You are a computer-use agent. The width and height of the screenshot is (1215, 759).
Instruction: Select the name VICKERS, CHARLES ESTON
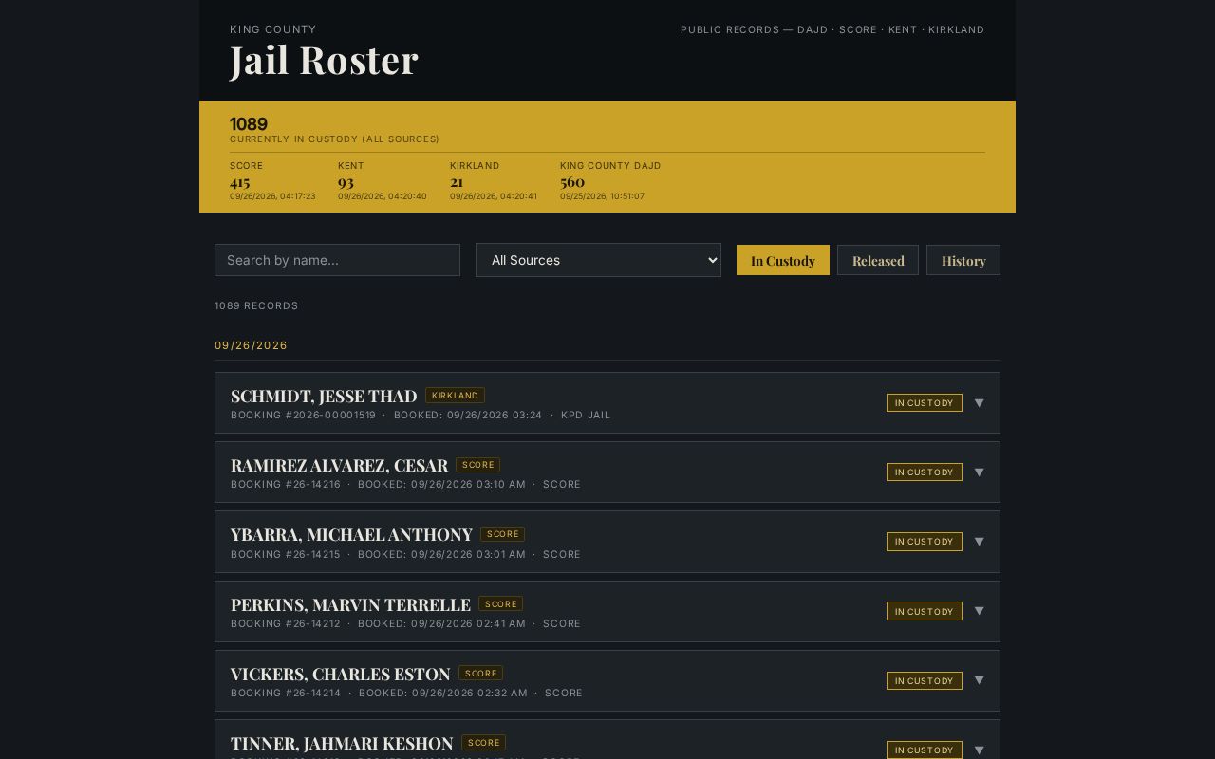click(x=340, y=674)
